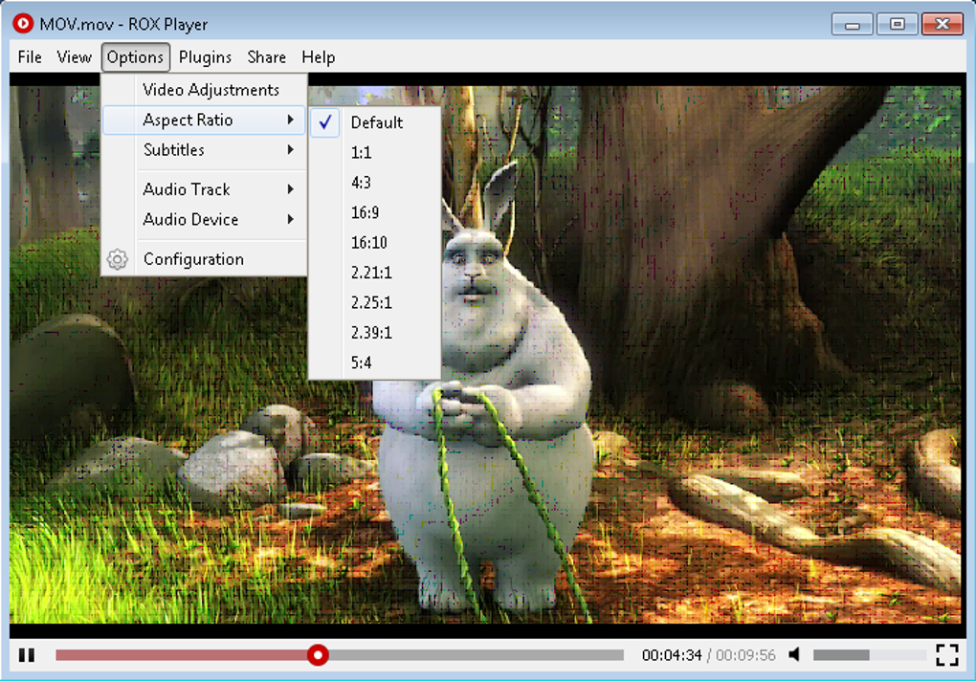Click the Configuration gear icon
Image resolution: width=976 pixels, height=681 pixels.
coord(117,259)
